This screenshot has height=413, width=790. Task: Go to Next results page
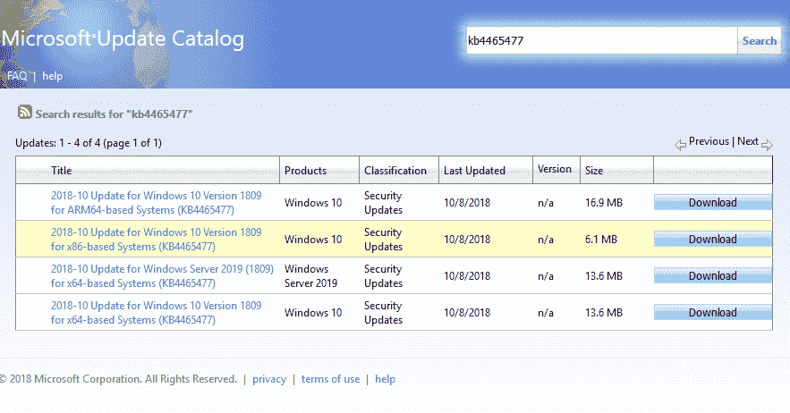tap(748, 141)
